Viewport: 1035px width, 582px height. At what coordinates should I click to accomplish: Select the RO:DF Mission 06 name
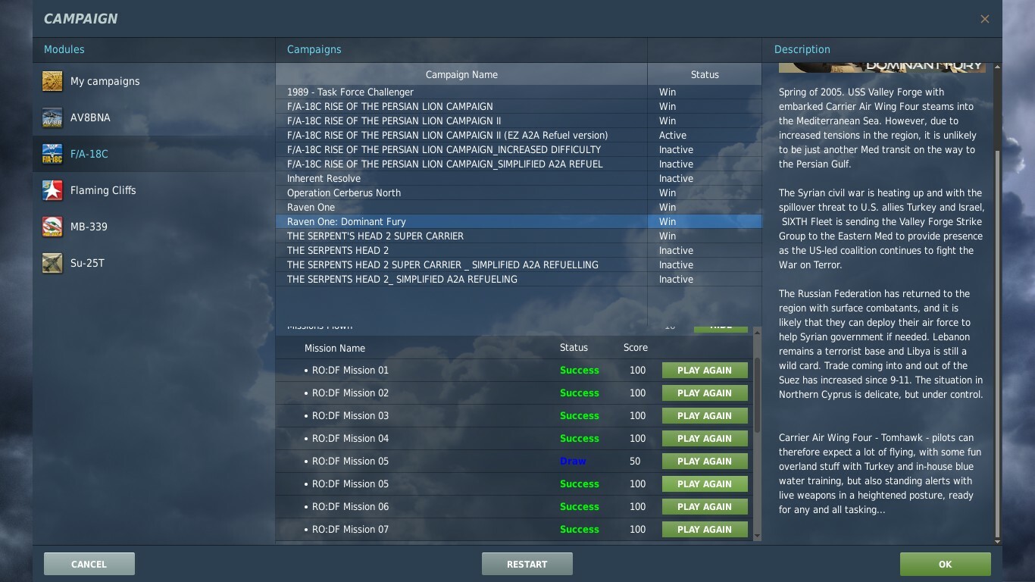click(x=350, y=506)
